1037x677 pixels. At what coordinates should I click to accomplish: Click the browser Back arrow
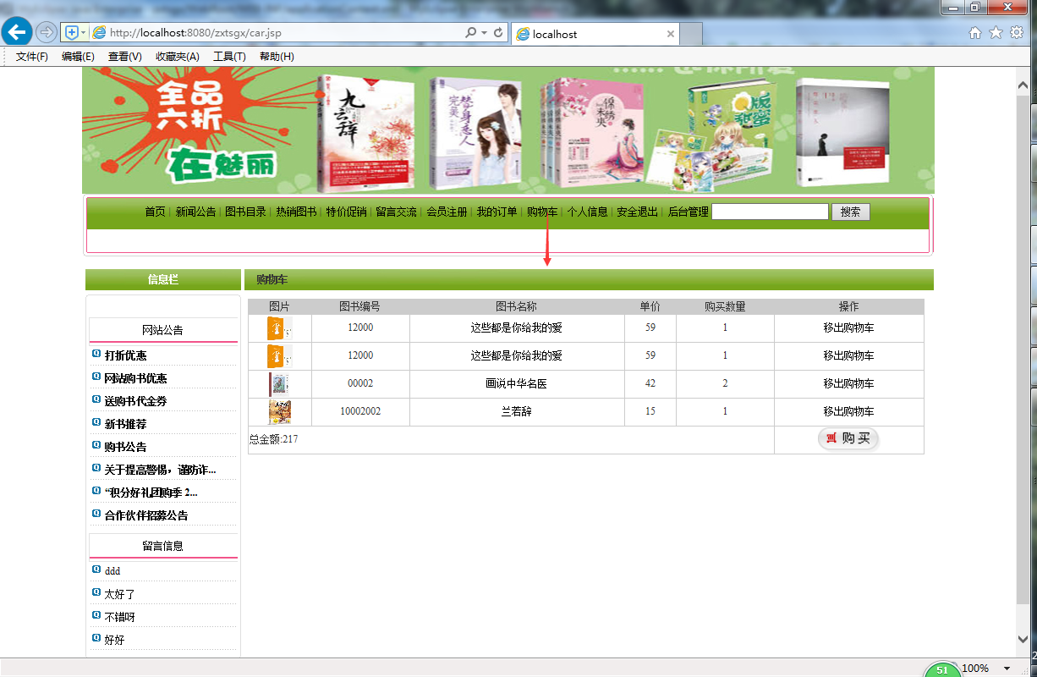(17, 32)
